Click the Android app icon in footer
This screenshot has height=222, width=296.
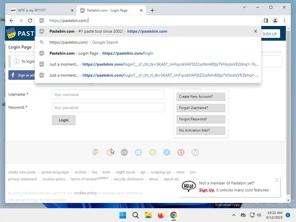point(153,152)
